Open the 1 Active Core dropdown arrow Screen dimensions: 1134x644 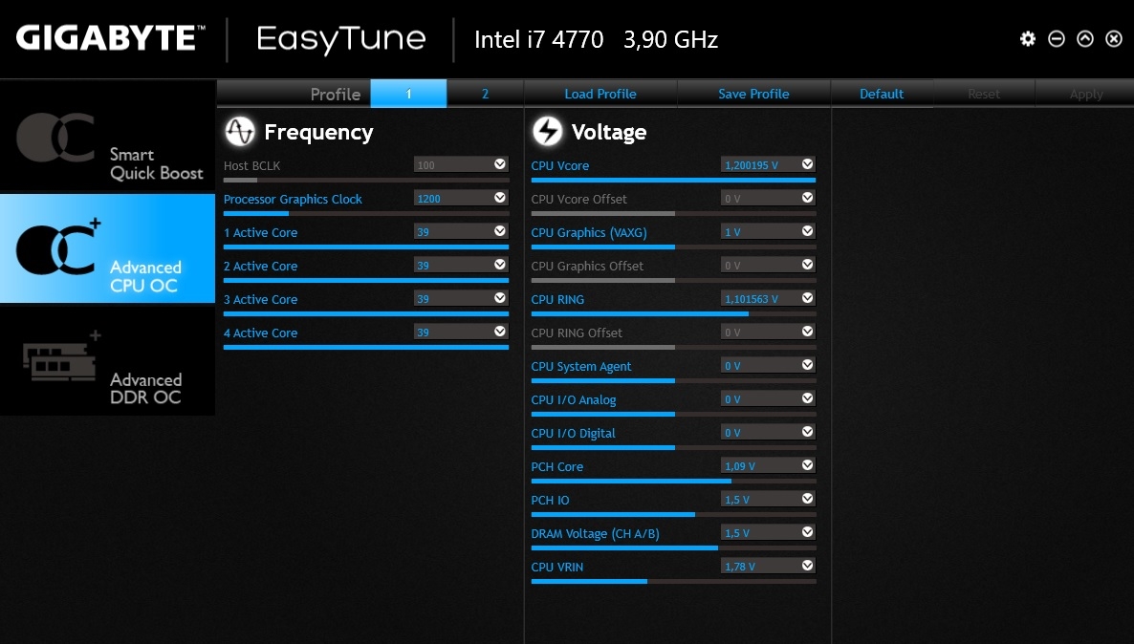point(500,231)
